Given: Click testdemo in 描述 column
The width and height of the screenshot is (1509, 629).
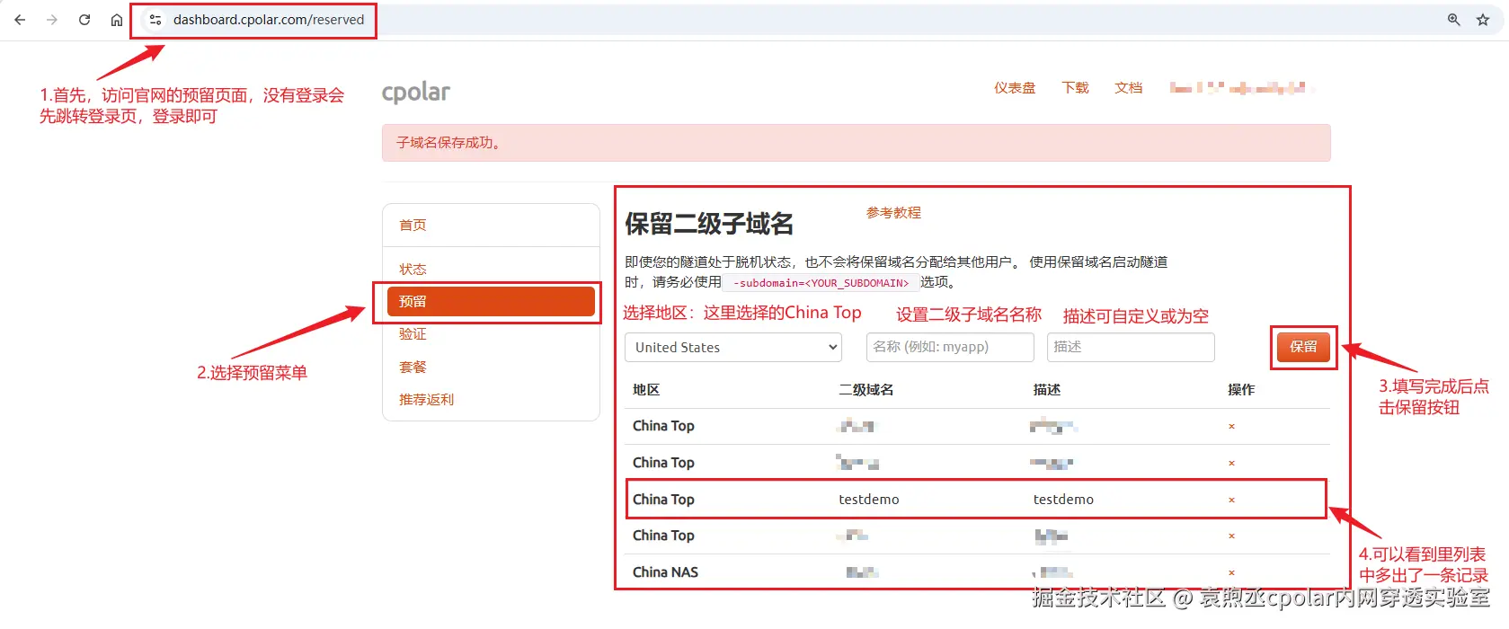Looking at the screenshot, I should (x=1063, y=500).
